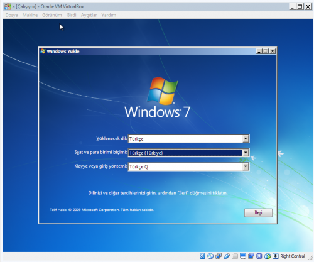
Task: Click the mouse integration status icon
Action: click(268, 256)
